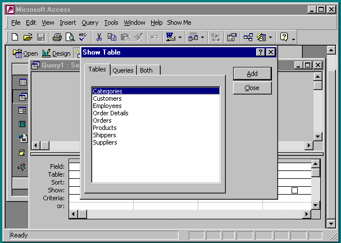Select Categories in the table list
Viewport: 341px width, 243px height.
(x=156, y=91)
